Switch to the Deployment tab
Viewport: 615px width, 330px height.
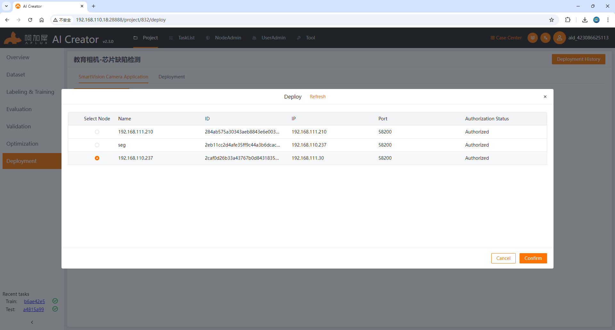tap(172, 77)
